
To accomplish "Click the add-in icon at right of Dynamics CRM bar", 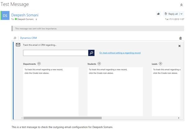I will tap(180, 38).
